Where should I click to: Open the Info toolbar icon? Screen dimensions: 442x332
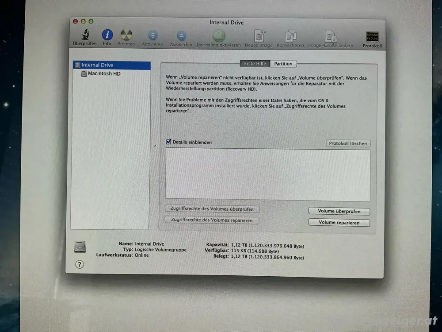click(107, 35)
